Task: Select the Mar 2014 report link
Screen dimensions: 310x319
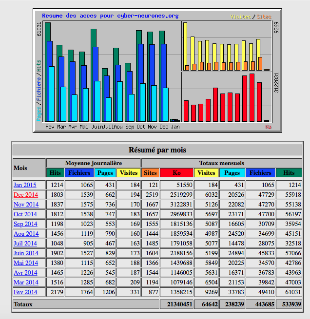Action: click(26, 282)
